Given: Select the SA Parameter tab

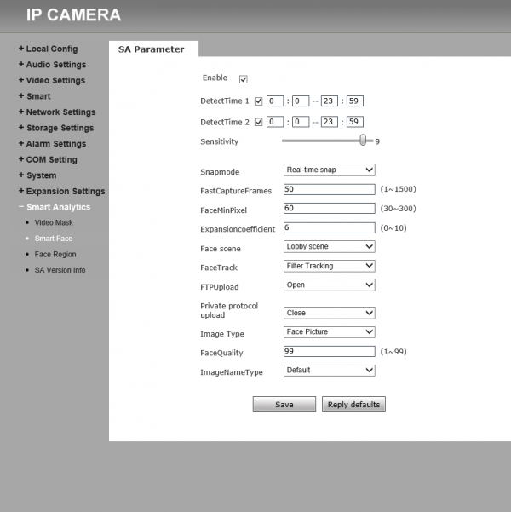Looking at the screenshot, I should [152, 49].
